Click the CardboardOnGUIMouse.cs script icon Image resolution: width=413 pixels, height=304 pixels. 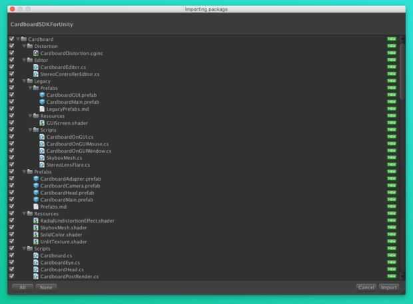(x=42, y=144)
